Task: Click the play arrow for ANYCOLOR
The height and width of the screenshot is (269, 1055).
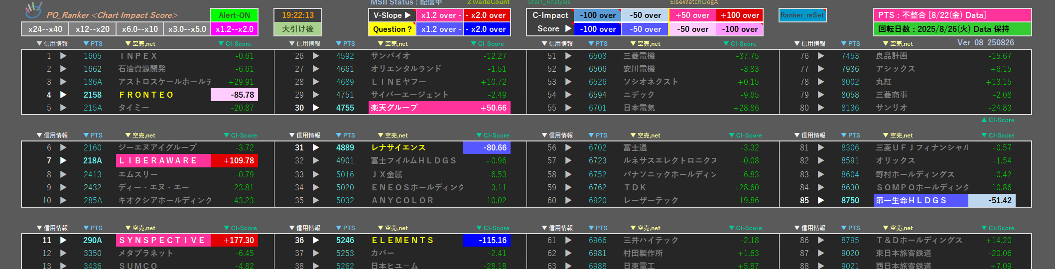Action: click(316, 200)
